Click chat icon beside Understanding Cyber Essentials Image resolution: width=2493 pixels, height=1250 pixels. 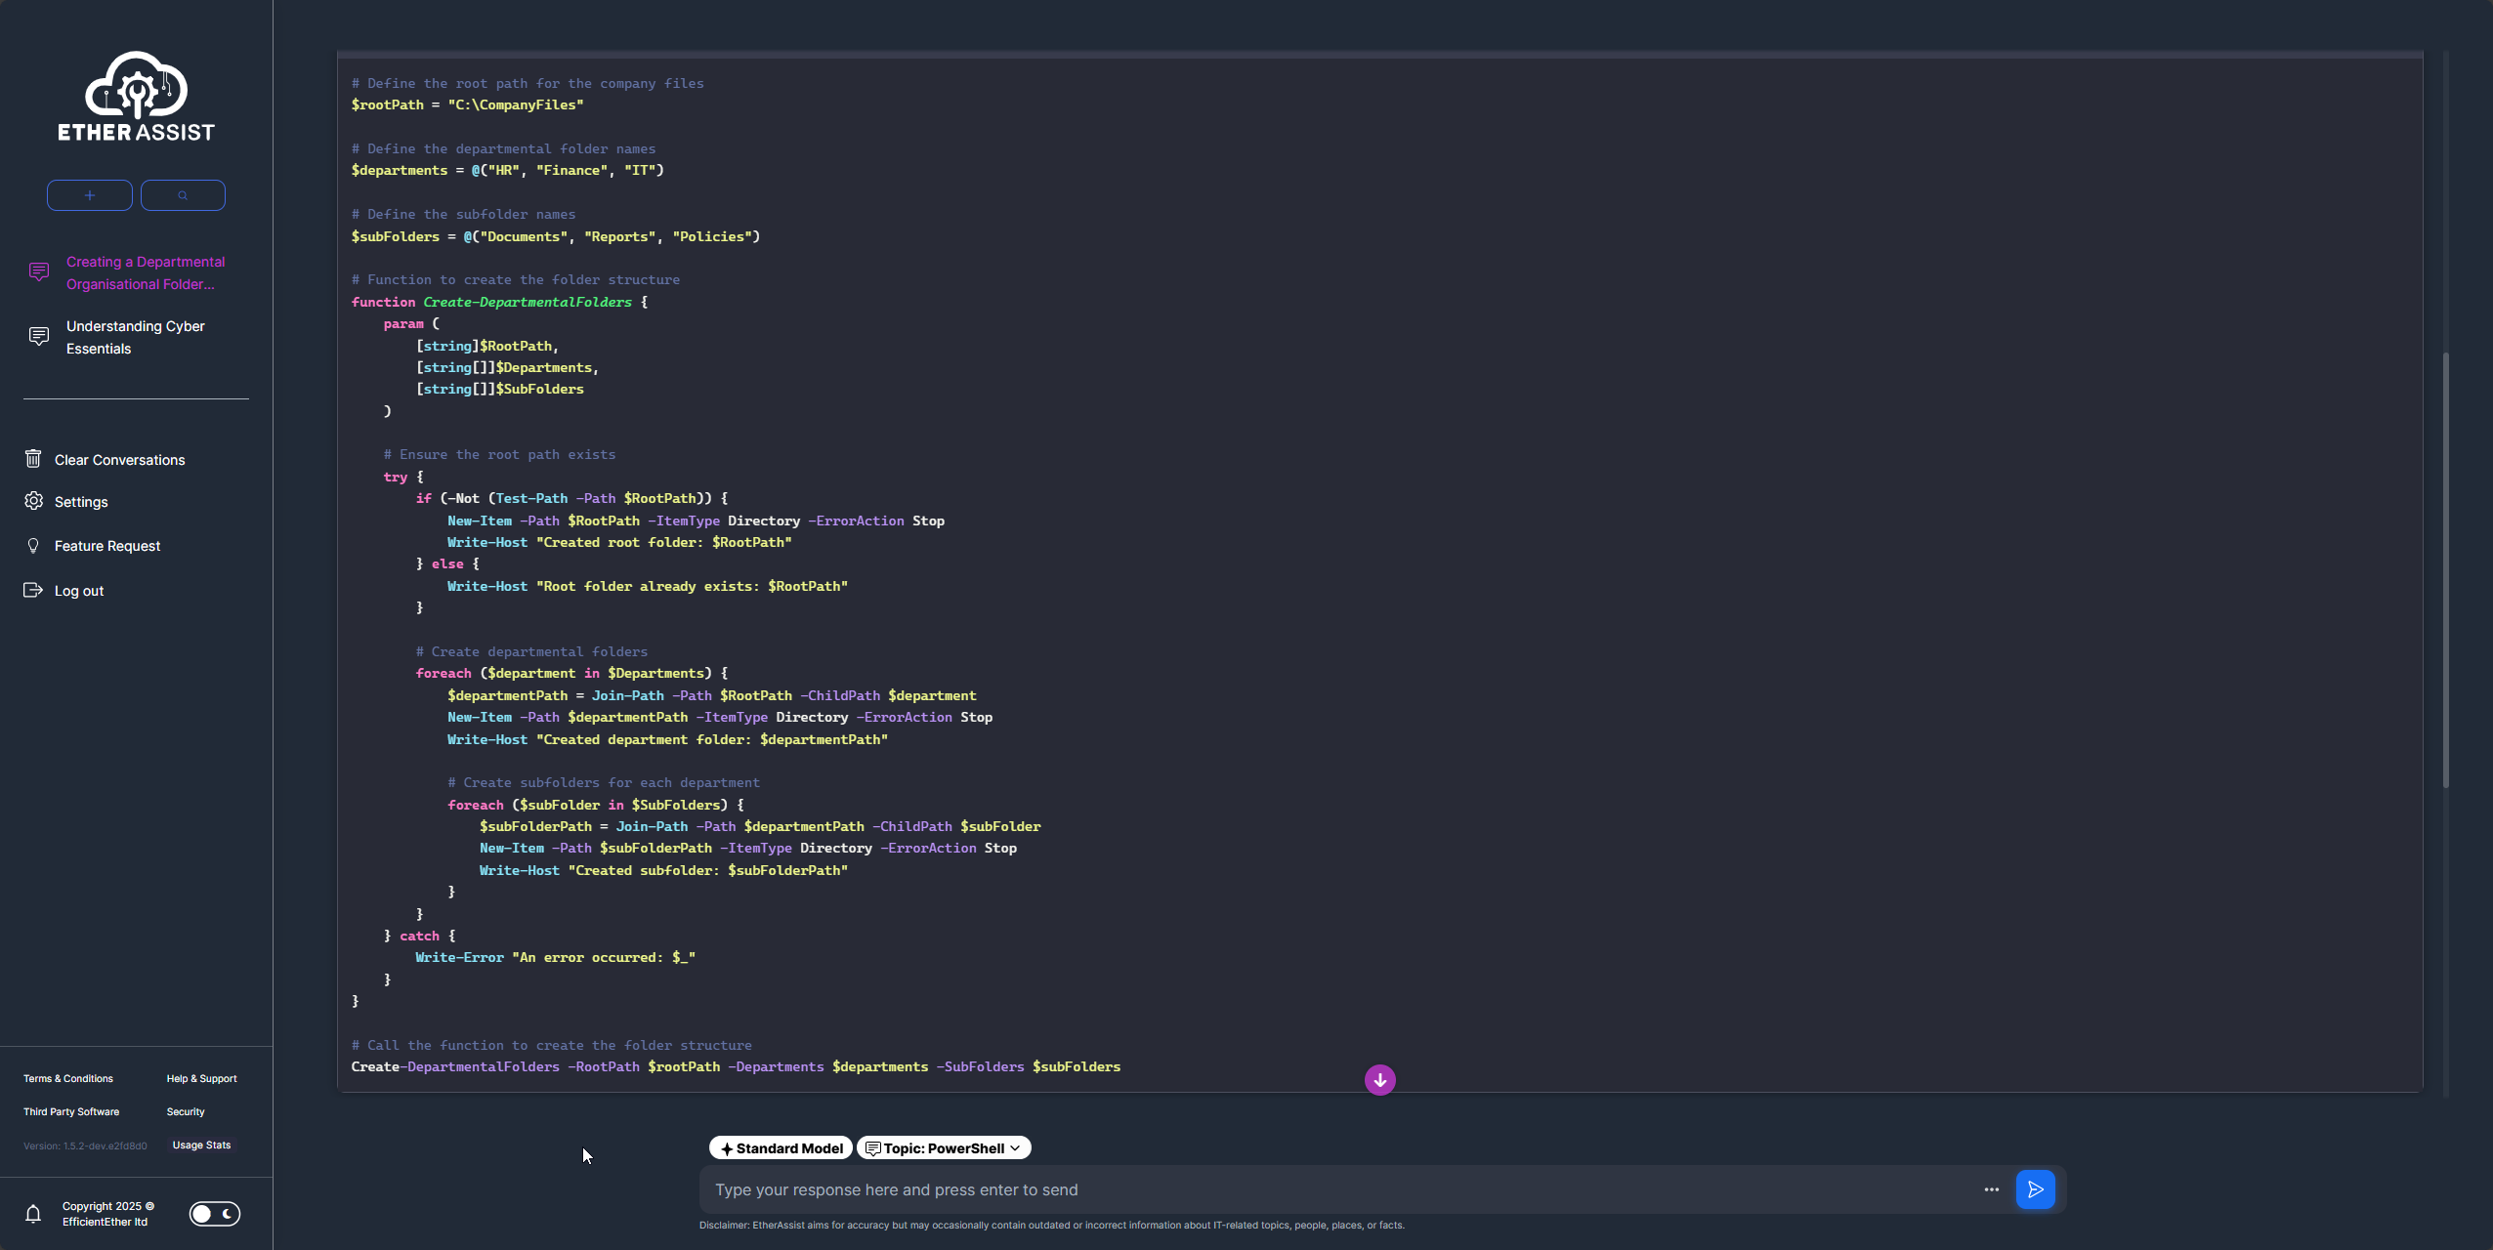39,337
